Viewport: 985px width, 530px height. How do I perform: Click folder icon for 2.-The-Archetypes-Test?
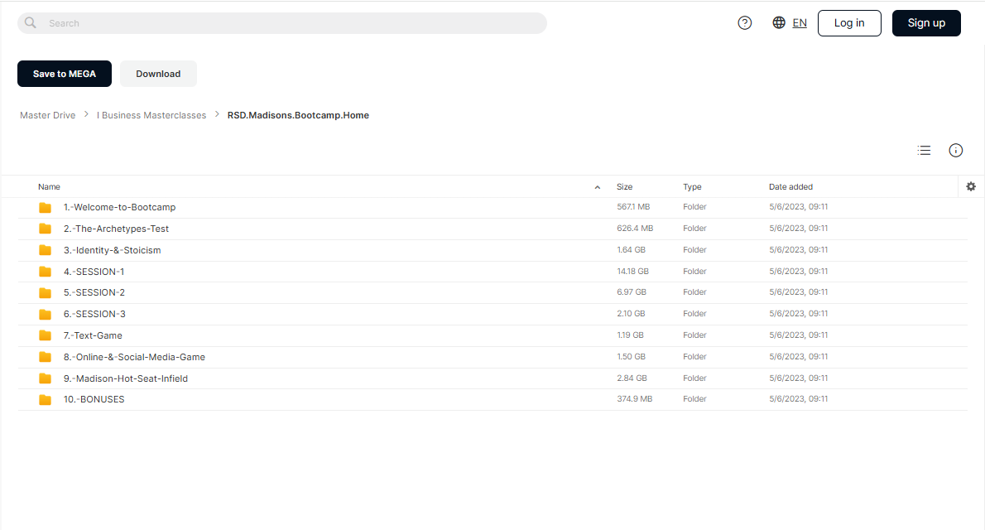coord(46,229)
